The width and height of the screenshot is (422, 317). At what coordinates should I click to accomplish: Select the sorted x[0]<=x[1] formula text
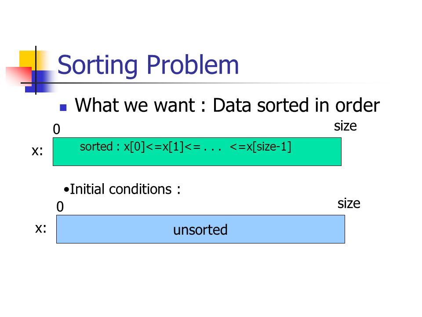tap(186, 147)
